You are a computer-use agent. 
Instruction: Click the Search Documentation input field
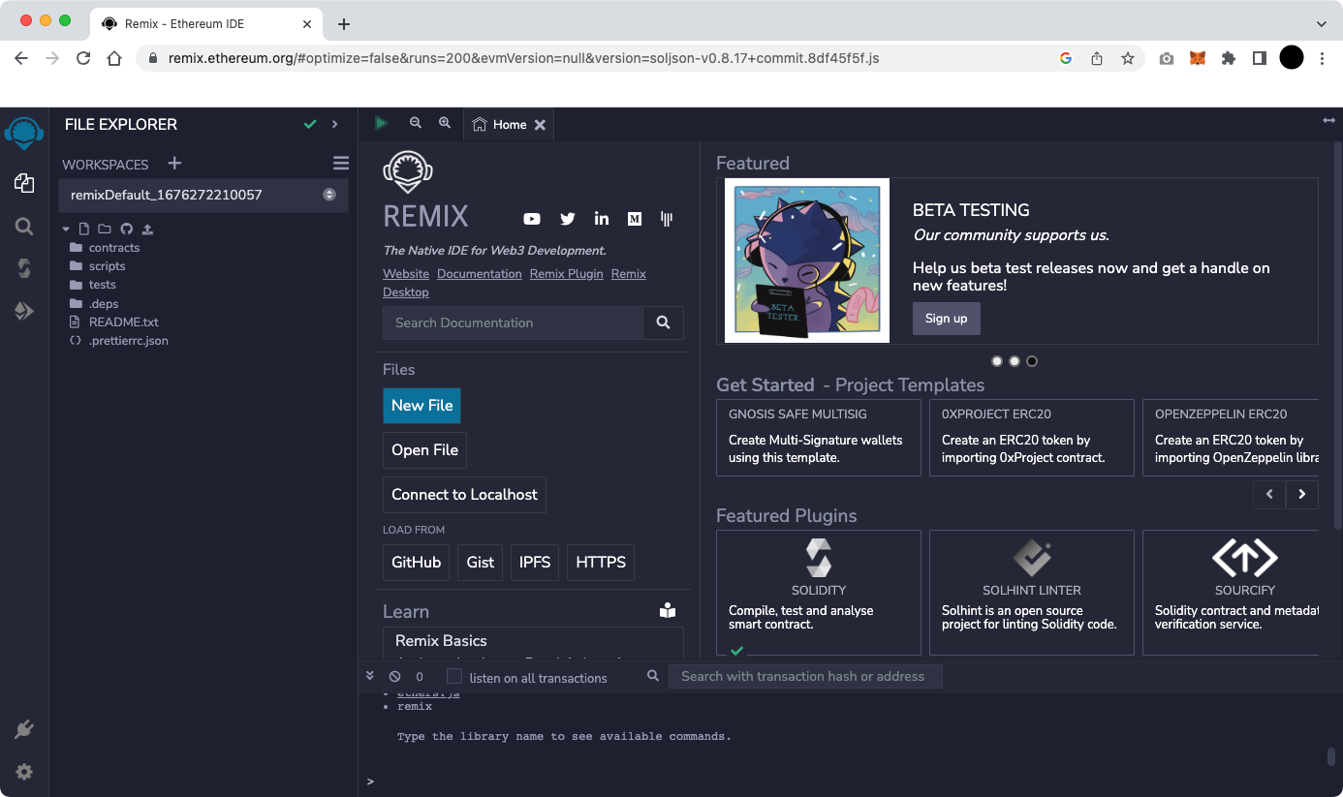513,322
